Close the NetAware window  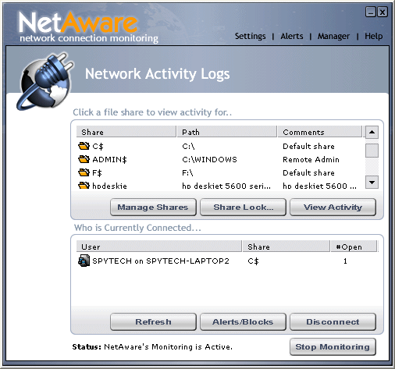[x=383, y=12]
